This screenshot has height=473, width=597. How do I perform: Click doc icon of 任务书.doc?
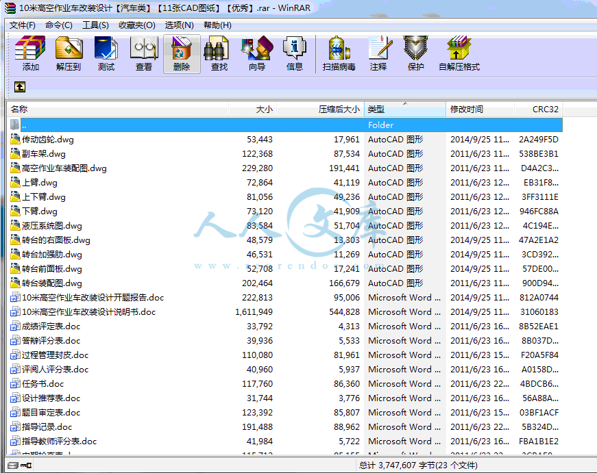pyautogui.click(x=15, y=383)
